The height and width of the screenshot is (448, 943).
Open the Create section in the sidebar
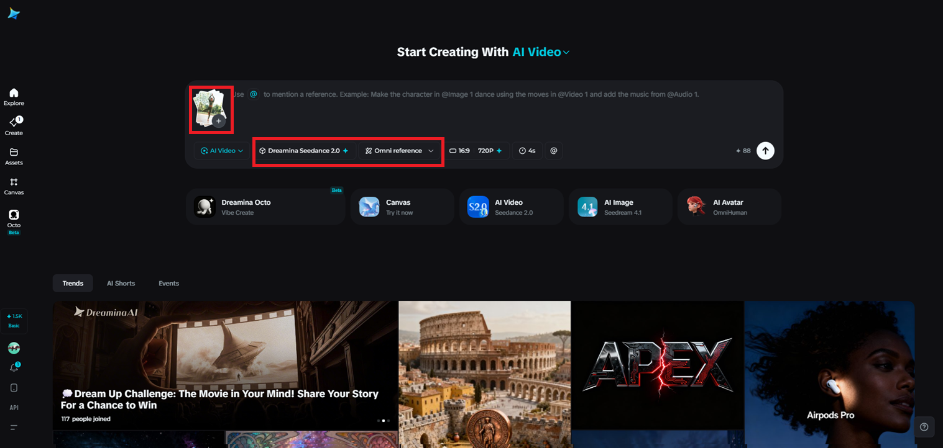click(x=14, y=126)
